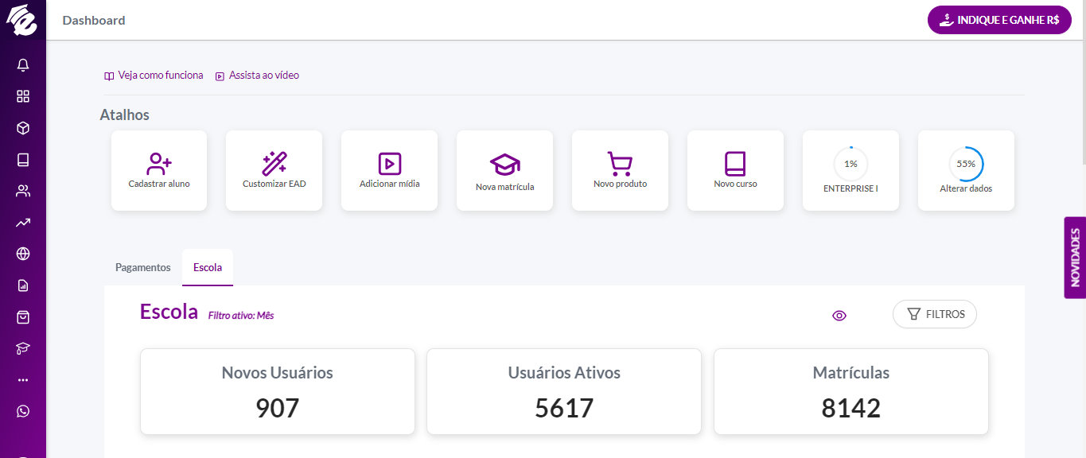The width and height of the screenshot is (1086, 458).
Task: Open the trending chart icon in sidebar
Action: point(23,223)
